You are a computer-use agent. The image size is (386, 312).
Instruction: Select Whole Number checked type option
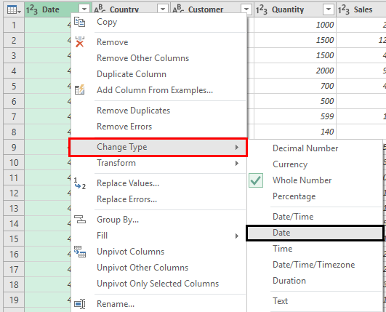(302, 180)
